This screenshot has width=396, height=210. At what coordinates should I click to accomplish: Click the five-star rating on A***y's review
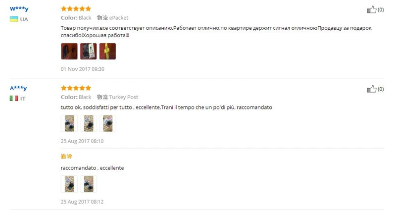pos(76,88)
